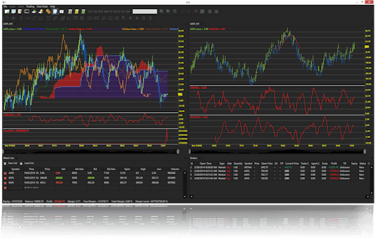
Task: Select the vertical line drawing tool
Action: click(x=21, y=18)
